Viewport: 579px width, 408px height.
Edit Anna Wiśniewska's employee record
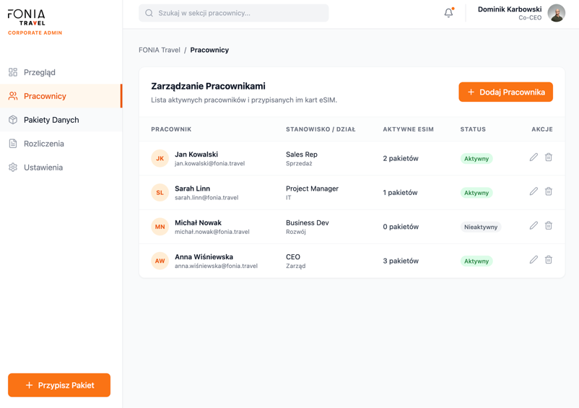click(x=534, y=260)
